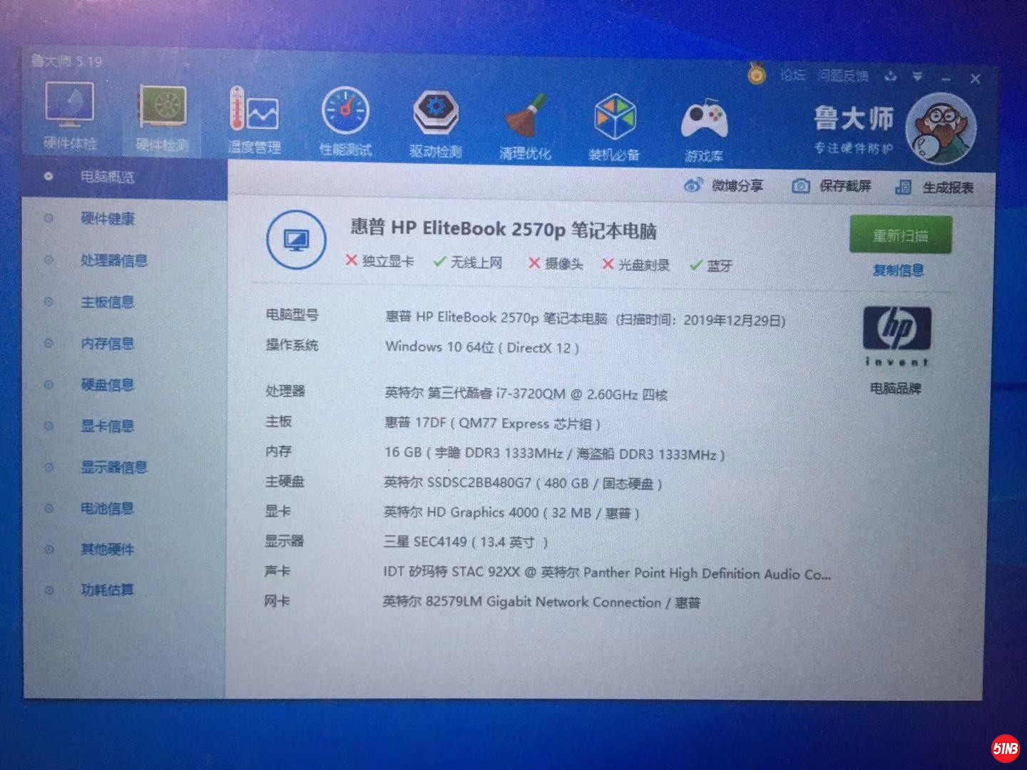Open the 论坛 forum link

point(792,75)
